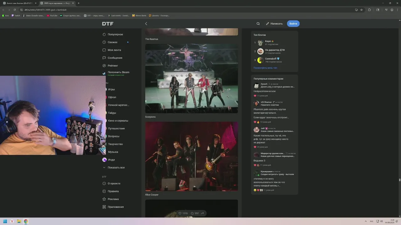401x225 pixels.
Task: Open File Explorer taskbar icon
Action: tap(19, 221)
